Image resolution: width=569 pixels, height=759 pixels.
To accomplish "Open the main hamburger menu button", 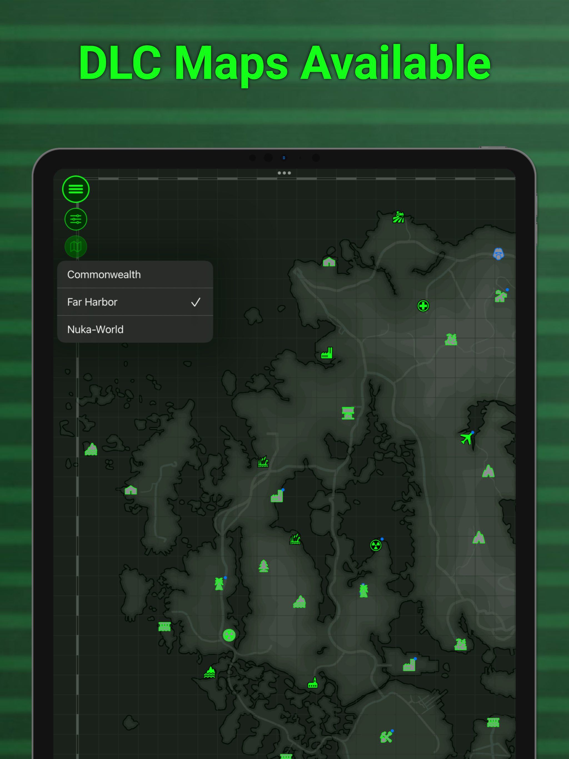I will point(76,189).
